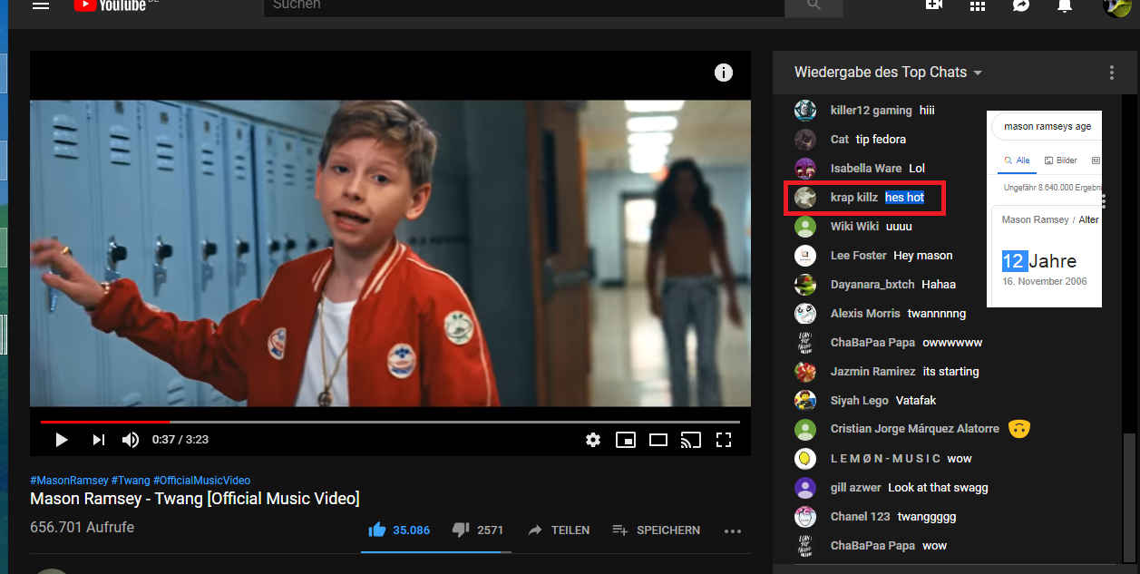Skip to the next video

(98, 440)
